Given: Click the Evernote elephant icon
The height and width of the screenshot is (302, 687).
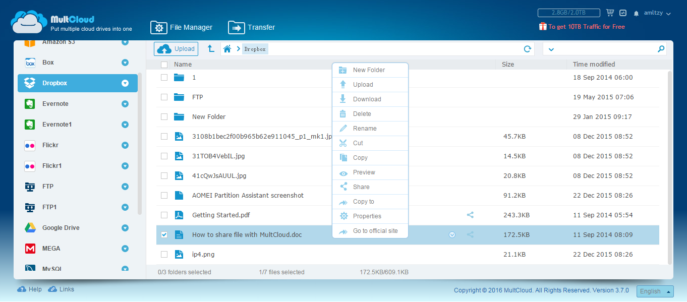Looking at the screenshot, I should (30, 104).
